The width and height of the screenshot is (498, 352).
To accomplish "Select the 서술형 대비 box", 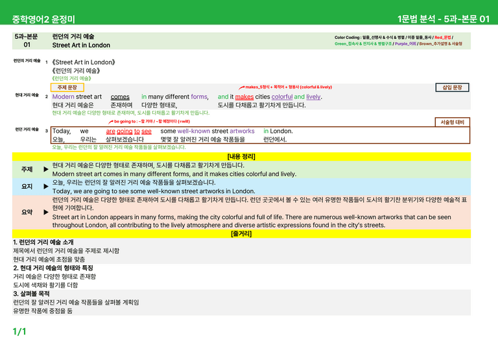I will point(452,122).
